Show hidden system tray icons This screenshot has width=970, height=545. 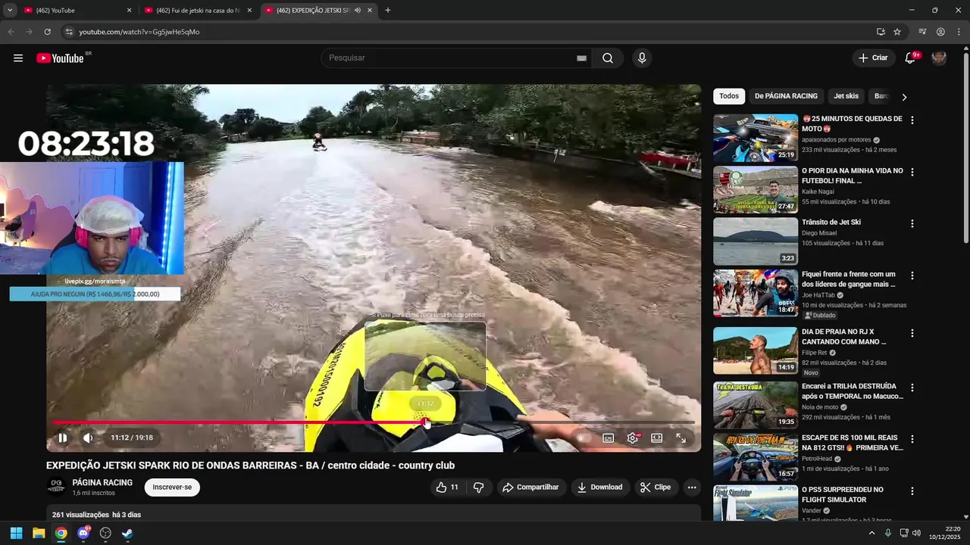click(871, 533)
